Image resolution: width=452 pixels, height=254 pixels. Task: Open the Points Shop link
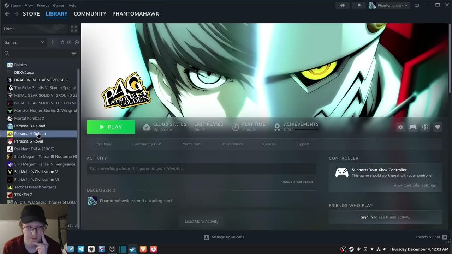click(x=192, y=144)
